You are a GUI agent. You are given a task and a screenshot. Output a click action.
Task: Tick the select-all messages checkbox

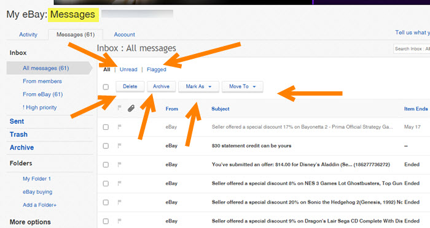(106, 87)
